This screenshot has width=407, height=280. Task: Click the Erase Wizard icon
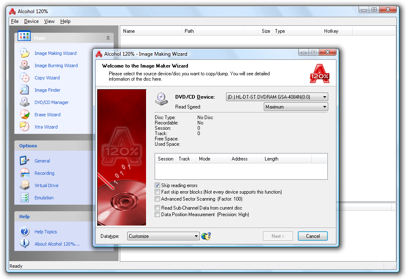[25, 115]
